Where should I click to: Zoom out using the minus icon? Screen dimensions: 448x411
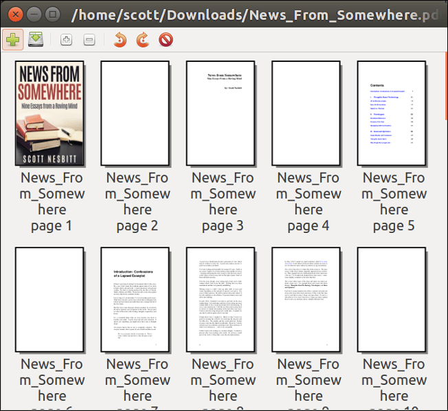(x=89, y=41)
